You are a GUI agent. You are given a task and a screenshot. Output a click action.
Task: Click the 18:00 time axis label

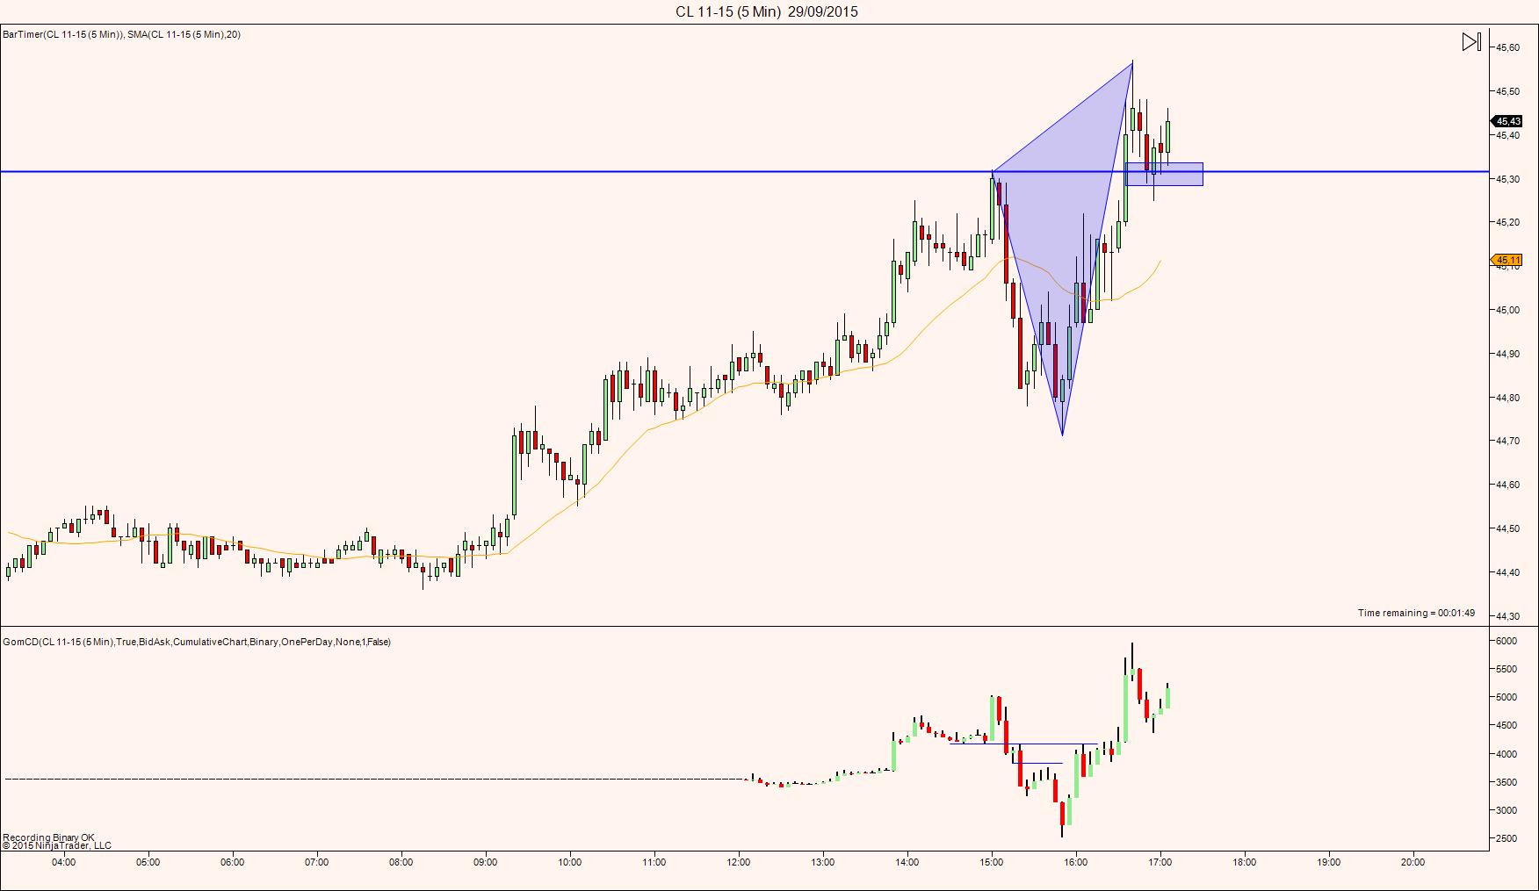(x=1244, y=862)
